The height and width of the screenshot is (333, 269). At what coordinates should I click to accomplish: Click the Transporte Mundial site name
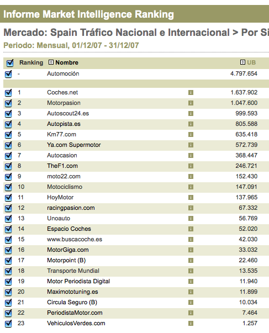click(x=73, y=271)
